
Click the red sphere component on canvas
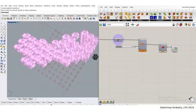pyautogui.click(x=163, y=47)
